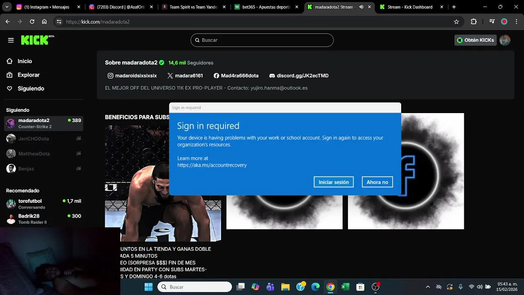
Task: Open Microsoft Edge from the taskbar
Action: coord(315,287)
